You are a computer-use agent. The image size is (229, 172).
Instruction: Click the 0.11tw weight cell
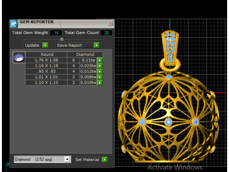click(88, 60)
